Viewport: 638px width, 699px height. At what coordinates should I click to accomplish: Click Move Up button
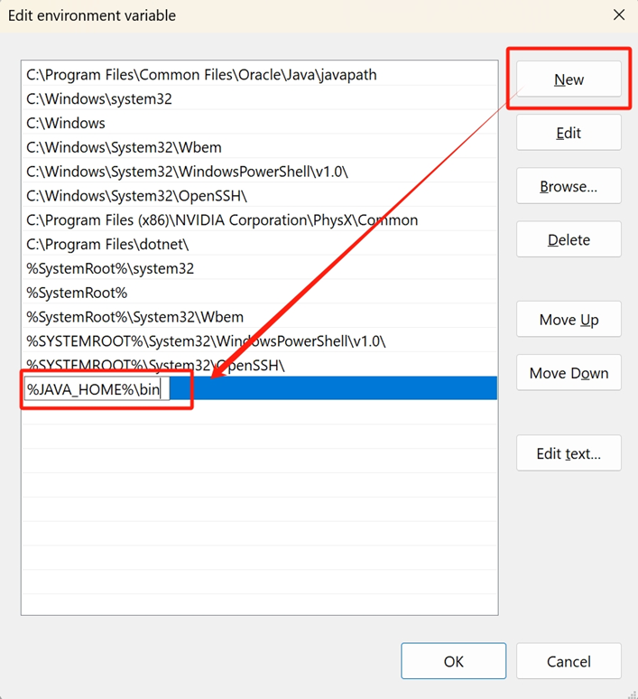569,320
